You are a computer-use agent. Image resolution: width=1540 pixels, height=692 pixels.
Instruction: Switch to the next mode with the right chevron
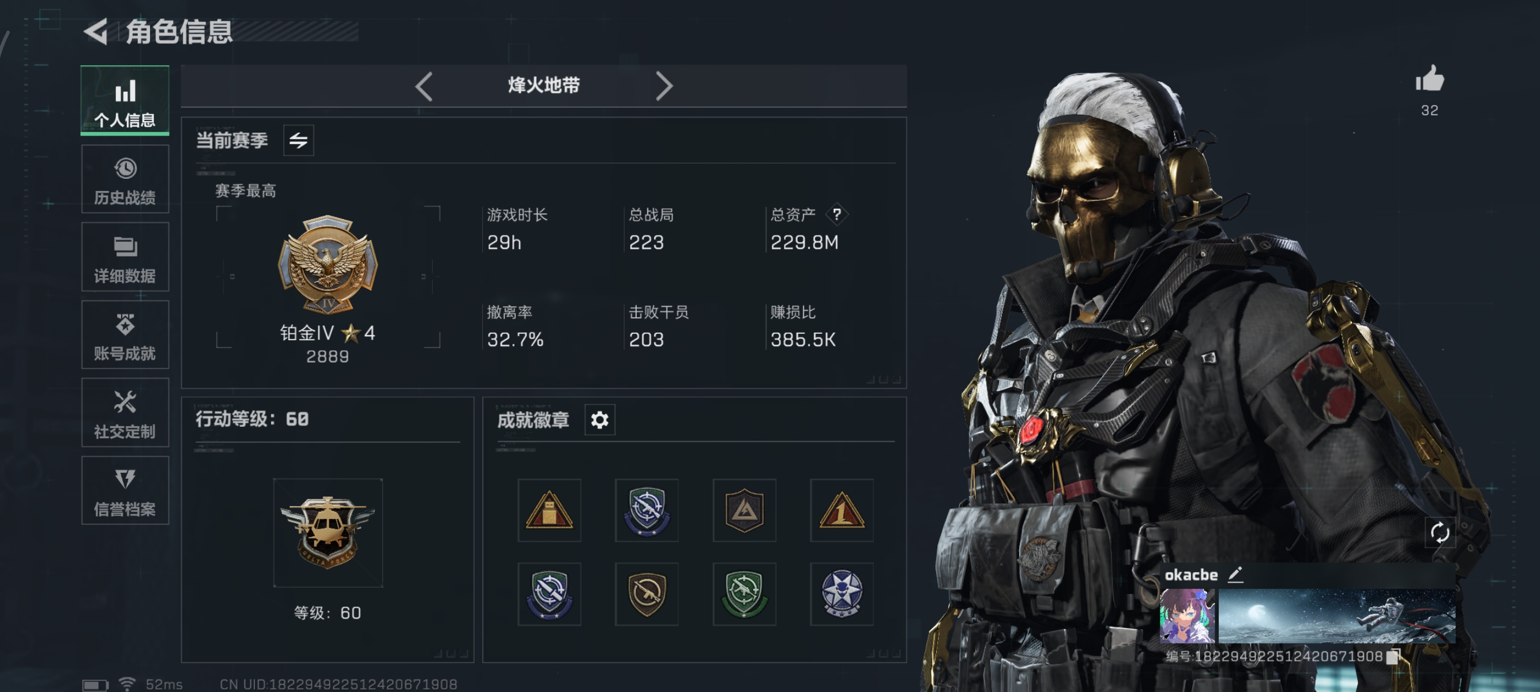pyautogui.click(x=664, y=86)
